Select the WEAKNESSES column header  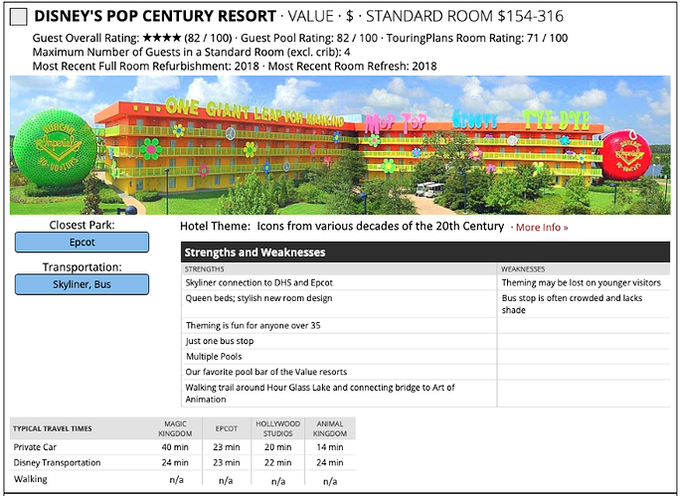(x=523, y=269)
